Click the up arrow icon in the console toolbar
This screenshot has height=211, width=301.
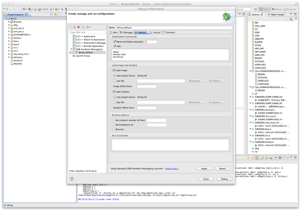252,158
